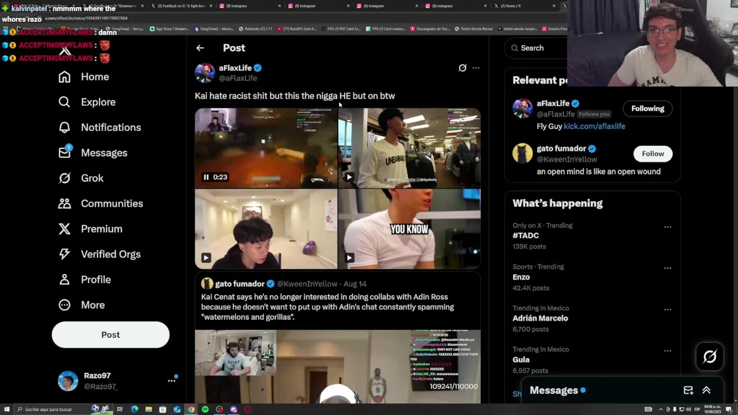Click the Search field
This screenshot has width=738, height=415.
click(x=536, y=48)
